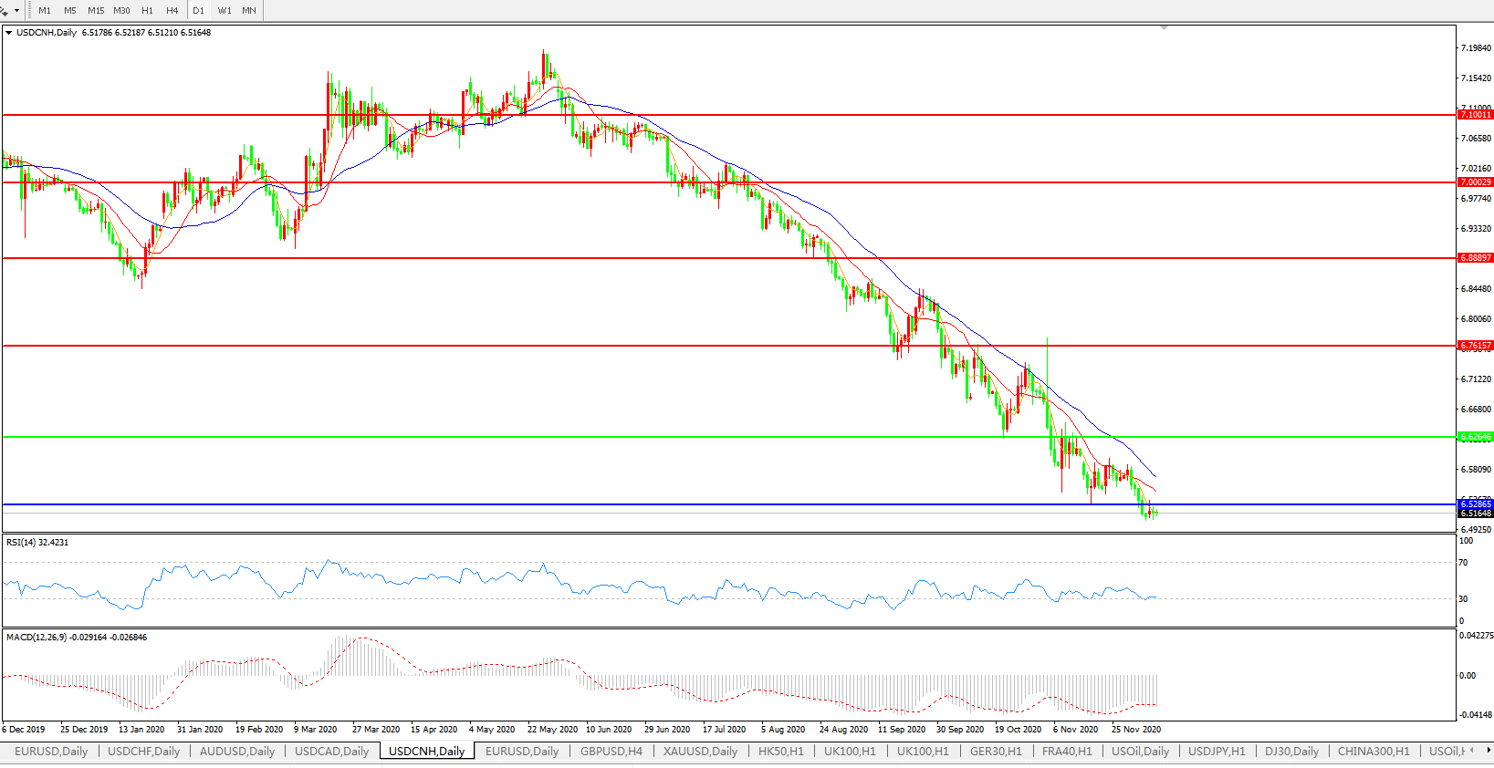Open the DJ30,Daily chart tab
The image size is (1494, 768).
pos(1291,752)
